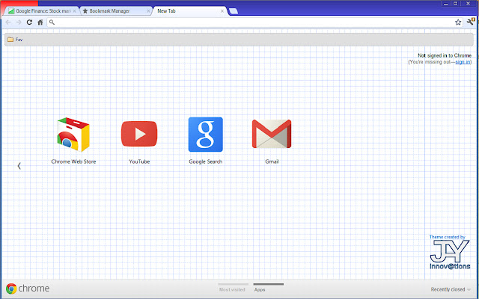Open the wrench settings menu
The image size is (479, 299).
pos(470,22)
